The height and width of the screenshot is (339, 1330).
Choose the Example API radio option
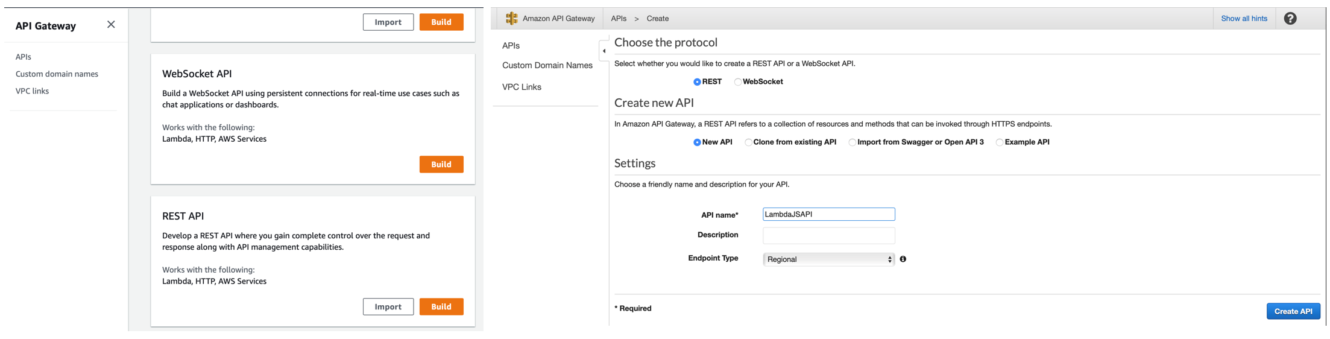tap(999, 142)
